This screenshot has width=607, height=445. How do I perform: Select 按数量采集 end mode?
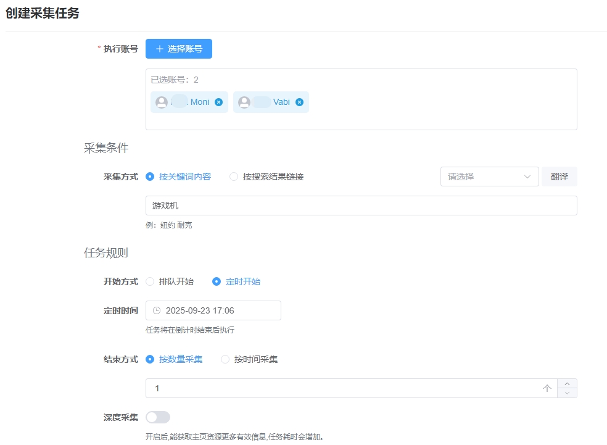pyautogui.click(x=150, y=359)
